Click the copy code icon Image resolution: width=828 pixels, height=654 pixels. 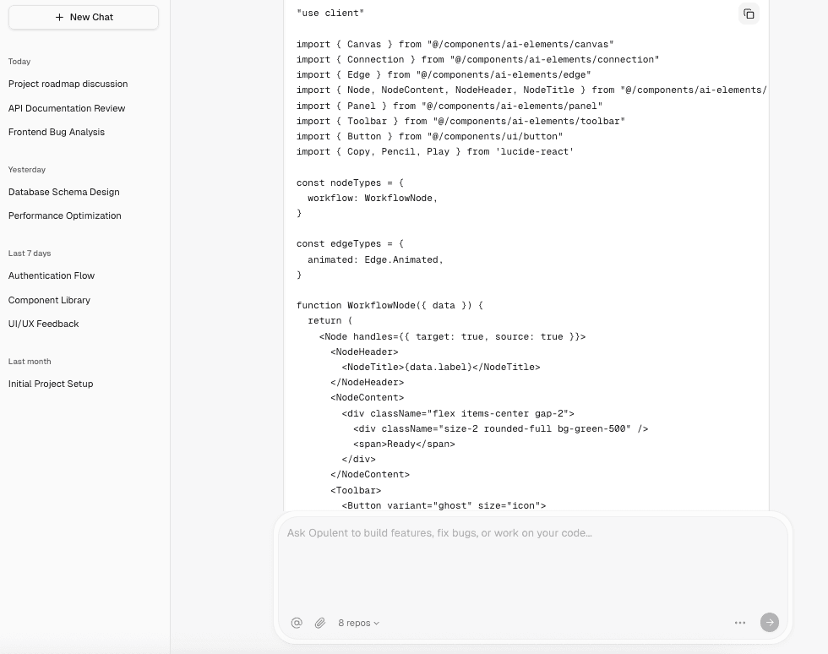coord(749,14)
